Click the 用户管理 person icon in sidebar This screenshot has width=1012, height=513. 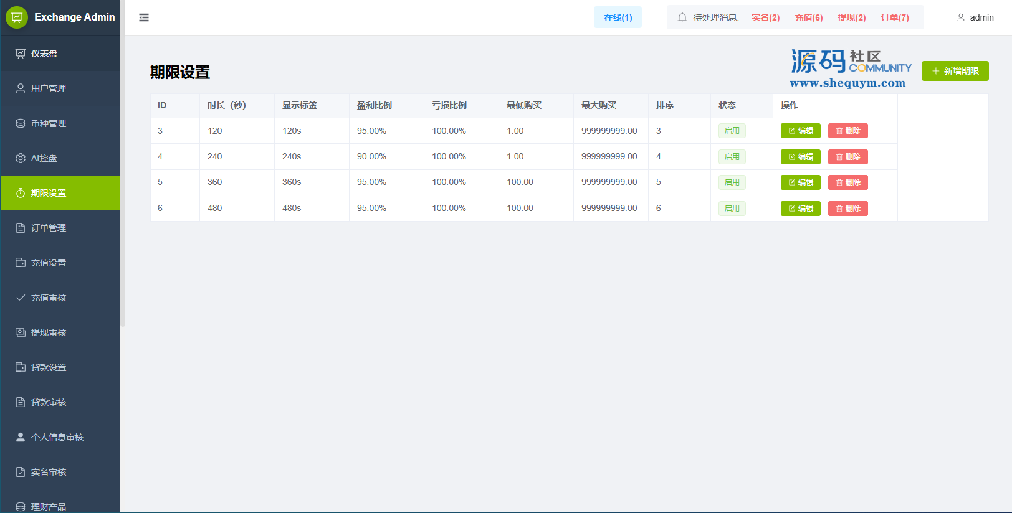tap(21, 88)
